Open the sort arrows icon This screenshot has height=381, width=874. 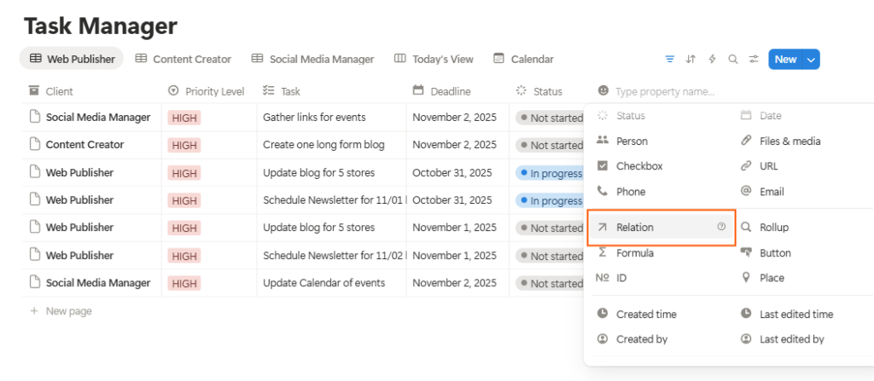click(x=690, y=60)
